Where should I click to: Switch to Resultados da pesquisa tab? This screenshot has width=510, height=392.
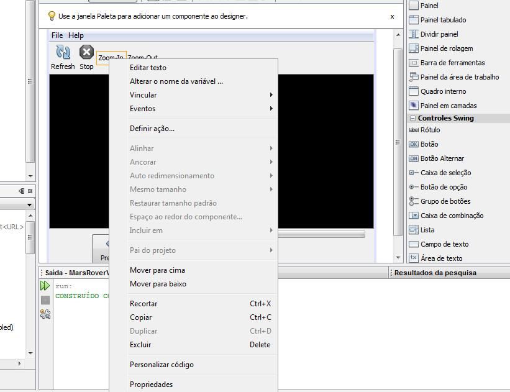(x=435, y=273)
